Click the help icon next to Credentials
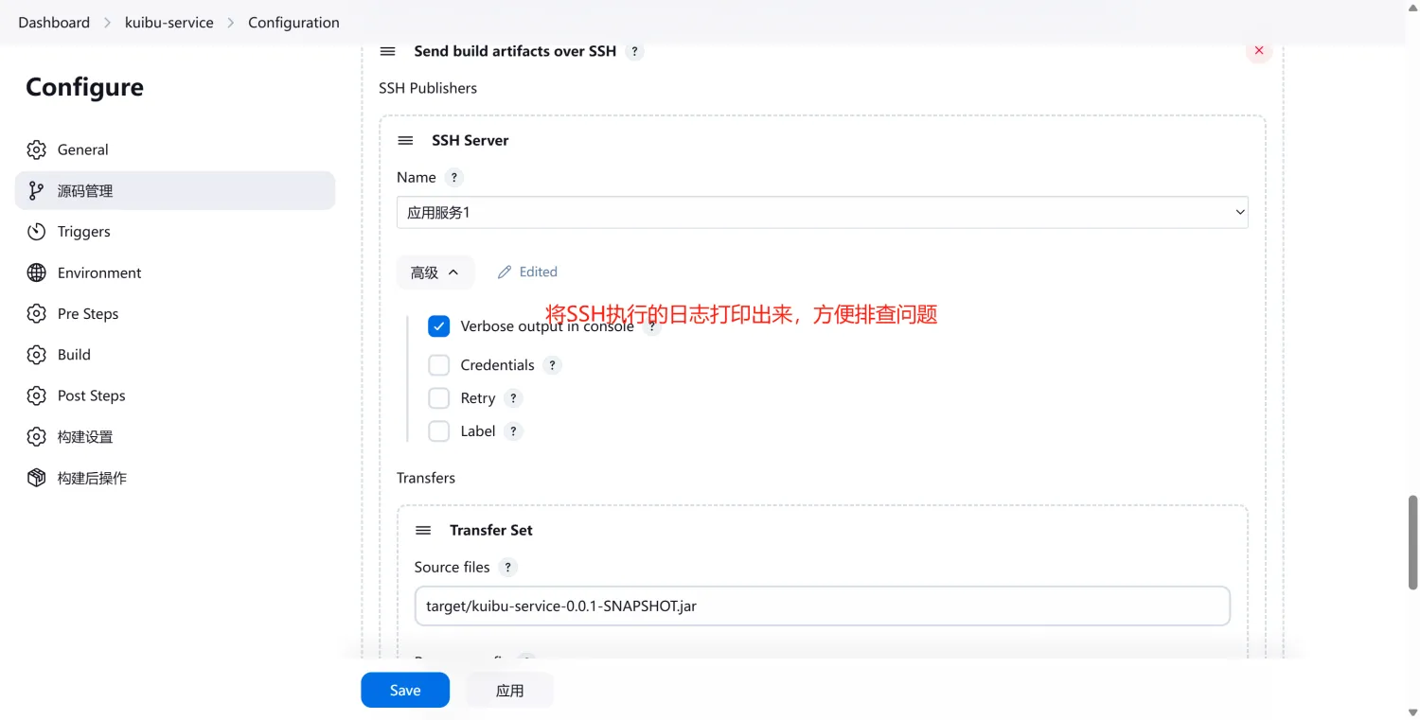Viewport: 1420px width, 720px height. point(553,365)
